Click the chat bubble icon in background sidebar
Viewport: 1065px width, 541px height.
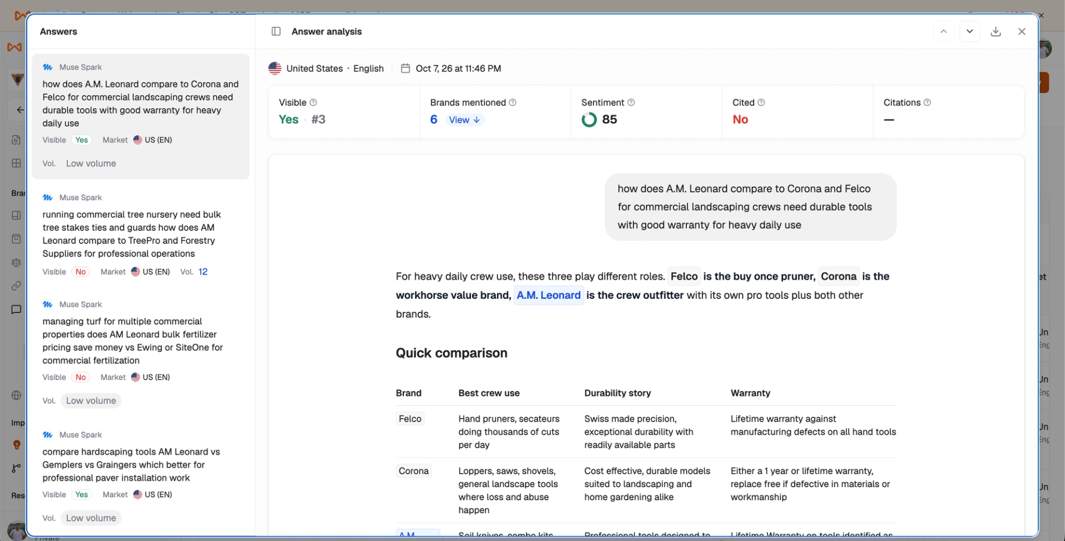pyautogui.click(x=16, y=309)
